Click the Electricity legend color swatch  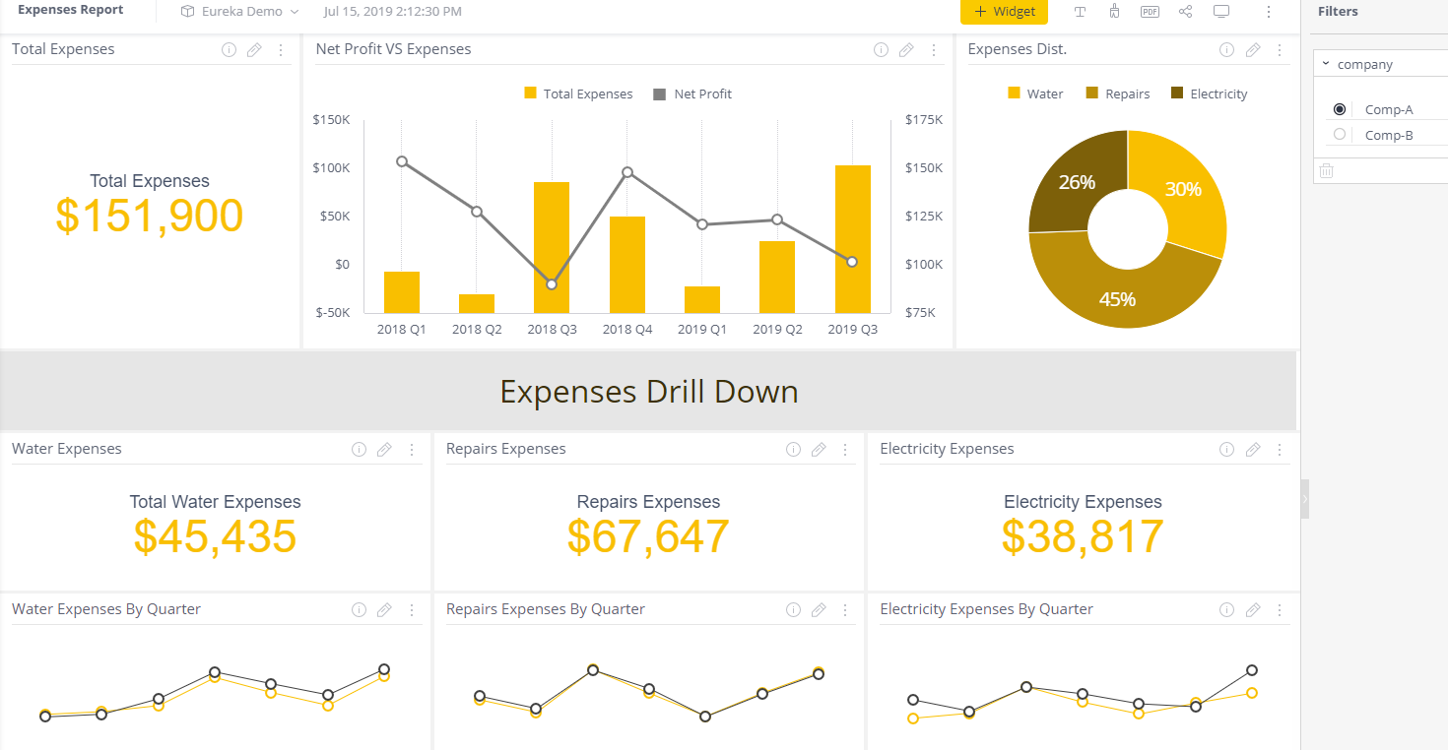(x=1176, y=93)
